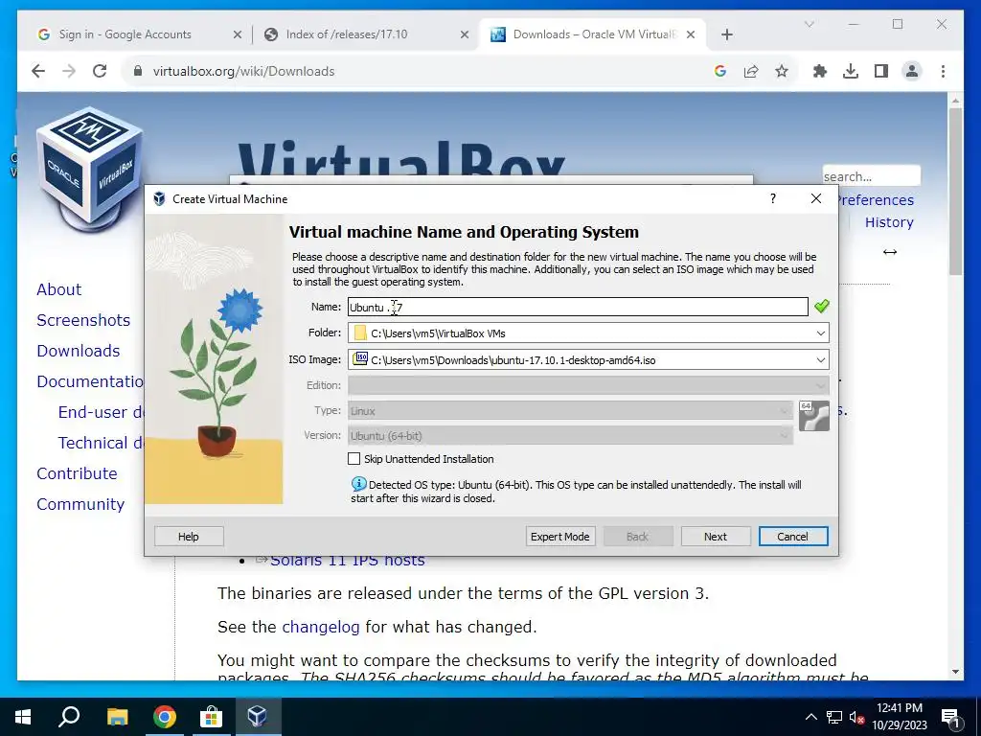Viewport: 981px width, 736px height.
Task: Expand the ISO Image dropdown
Action: point(821,360)
